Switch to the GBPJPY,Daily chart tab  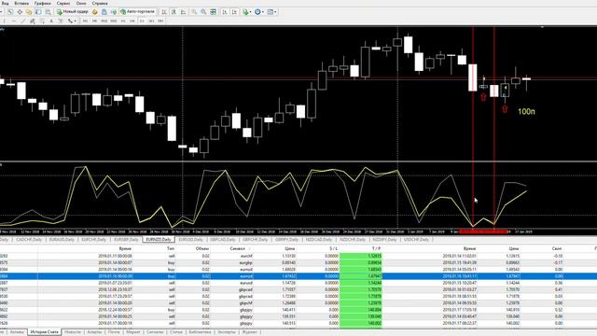pos(286,239)
